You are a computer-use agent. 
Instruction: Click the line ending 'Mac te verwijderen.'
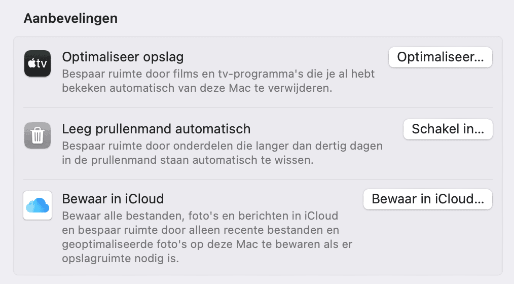pos(197,88)
